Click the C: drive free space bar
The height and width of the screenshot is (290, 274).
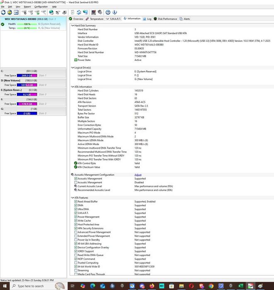27,75
